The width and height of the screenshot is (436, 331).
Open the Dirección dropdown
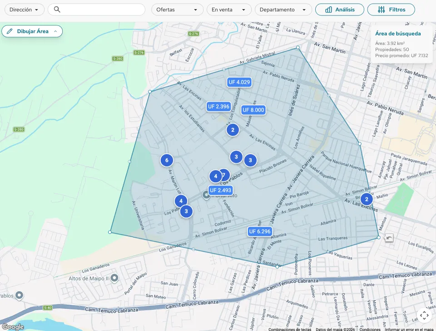pos(24,9)
